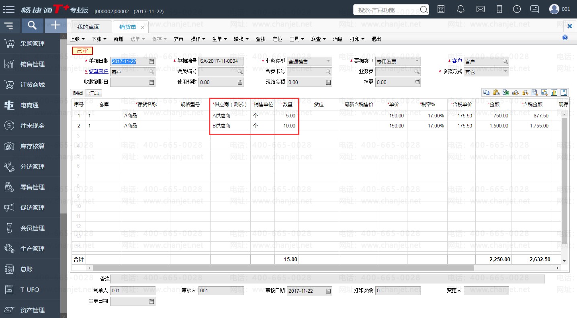
Task: Click 弃审 in the toolbar
Action: pos(178,39)
